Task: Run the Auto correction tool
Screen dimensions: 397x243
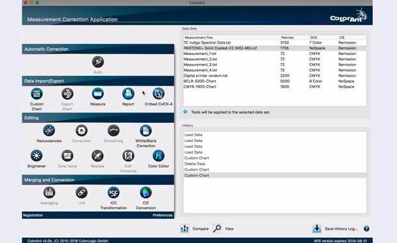Action: pyautogui.click(x=98, y=62)
